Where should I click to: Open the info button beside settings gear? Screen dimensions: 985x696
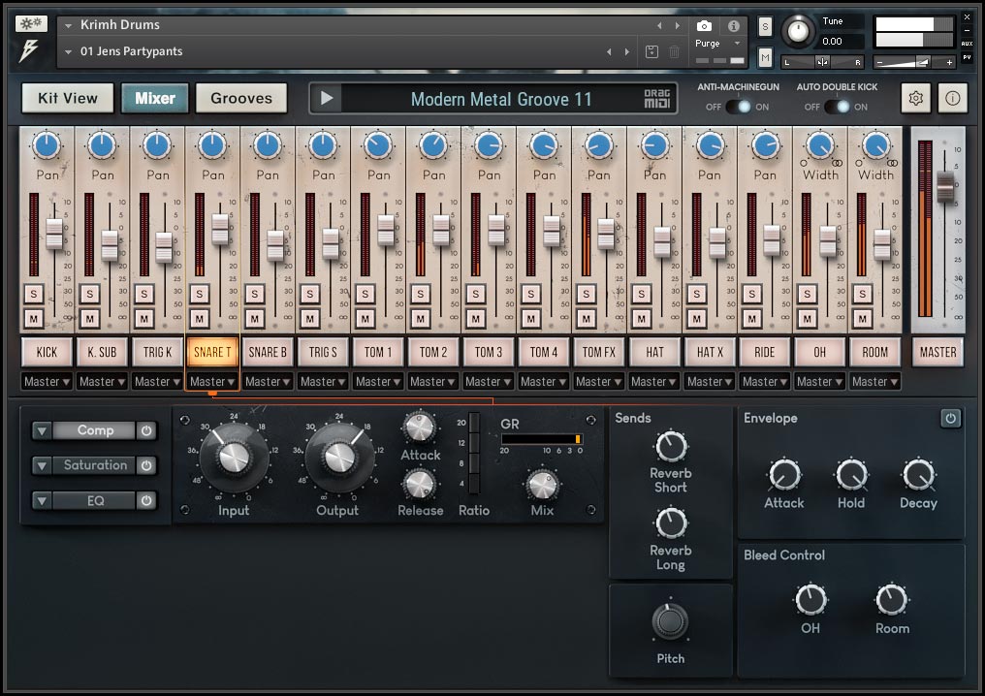click(x=952, y=99)
